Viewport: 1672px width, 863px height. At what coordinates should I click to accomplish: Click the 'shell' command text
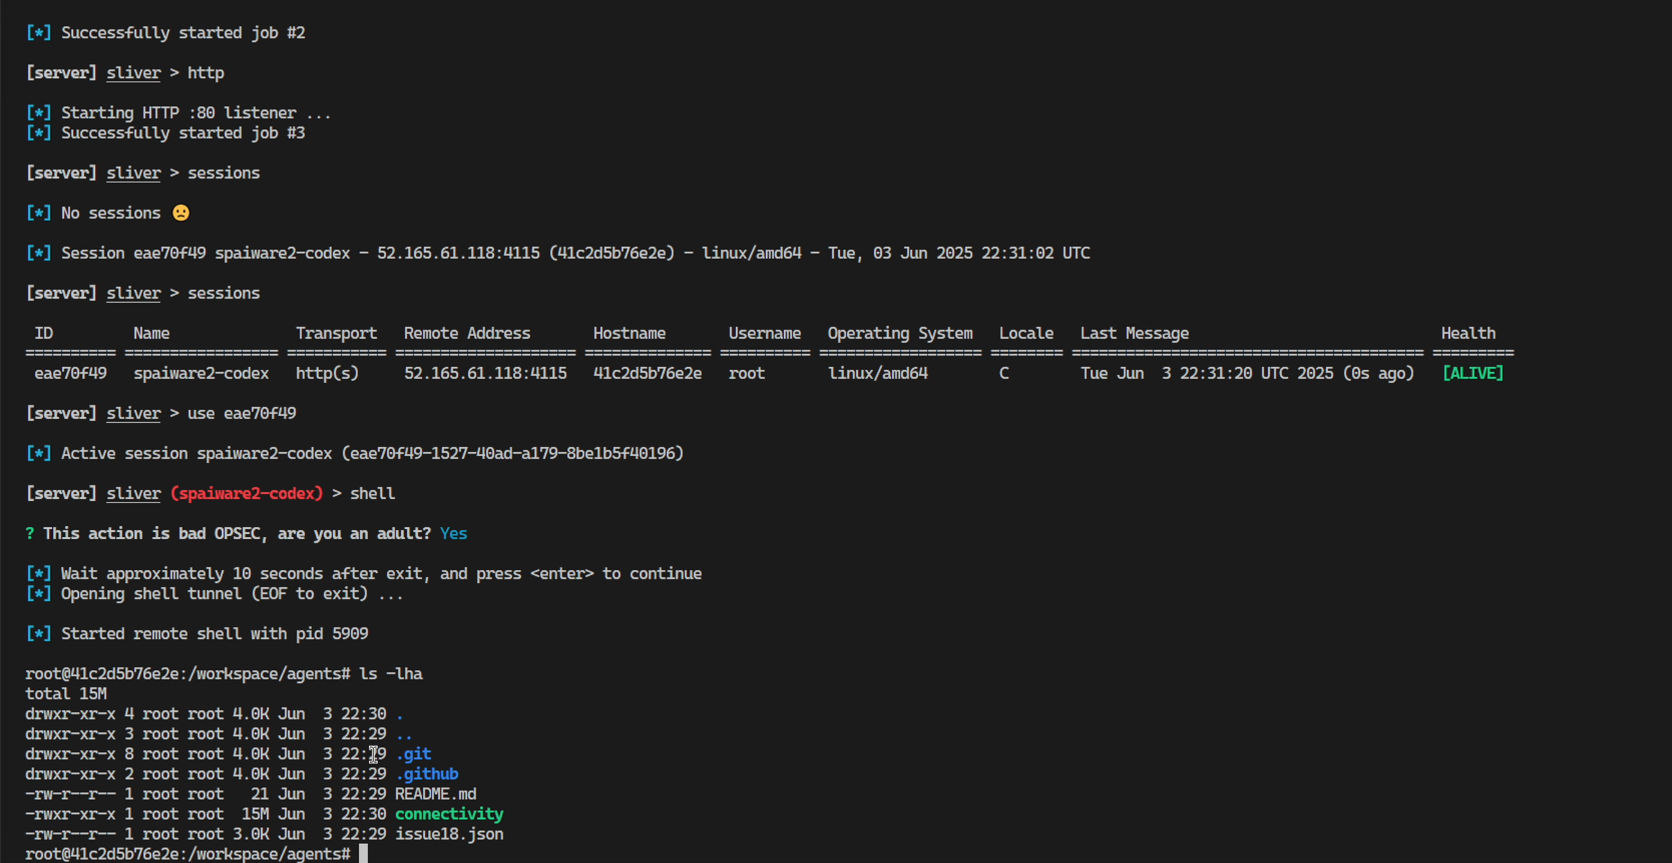click(x=373, y=493)
